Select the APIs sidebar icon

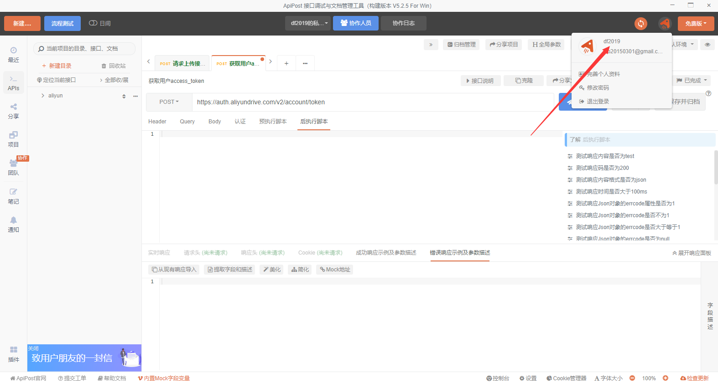[14, 83]
